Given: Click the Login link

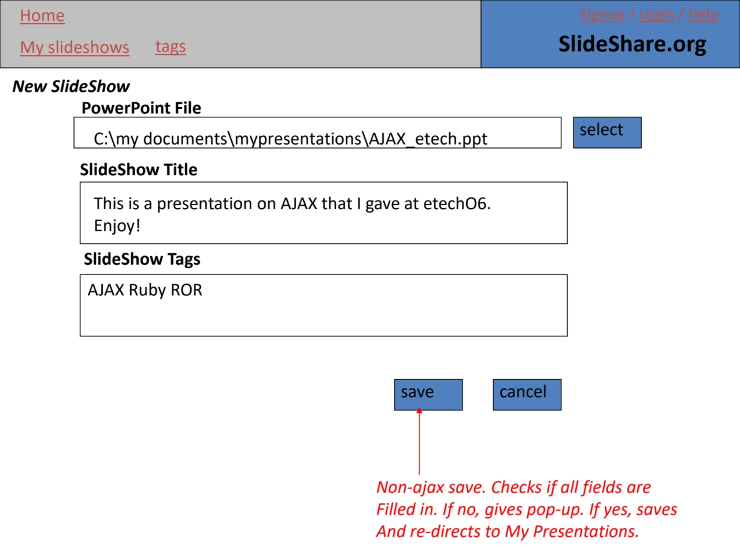Looking at the screenshot, I should coord(656,14).
